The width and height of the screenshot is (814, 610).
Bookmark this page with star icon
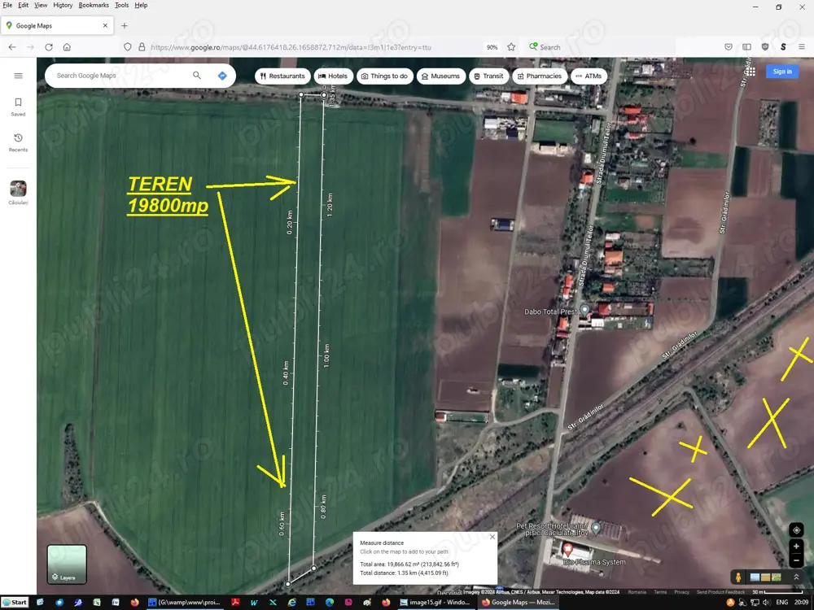[511, 47]
